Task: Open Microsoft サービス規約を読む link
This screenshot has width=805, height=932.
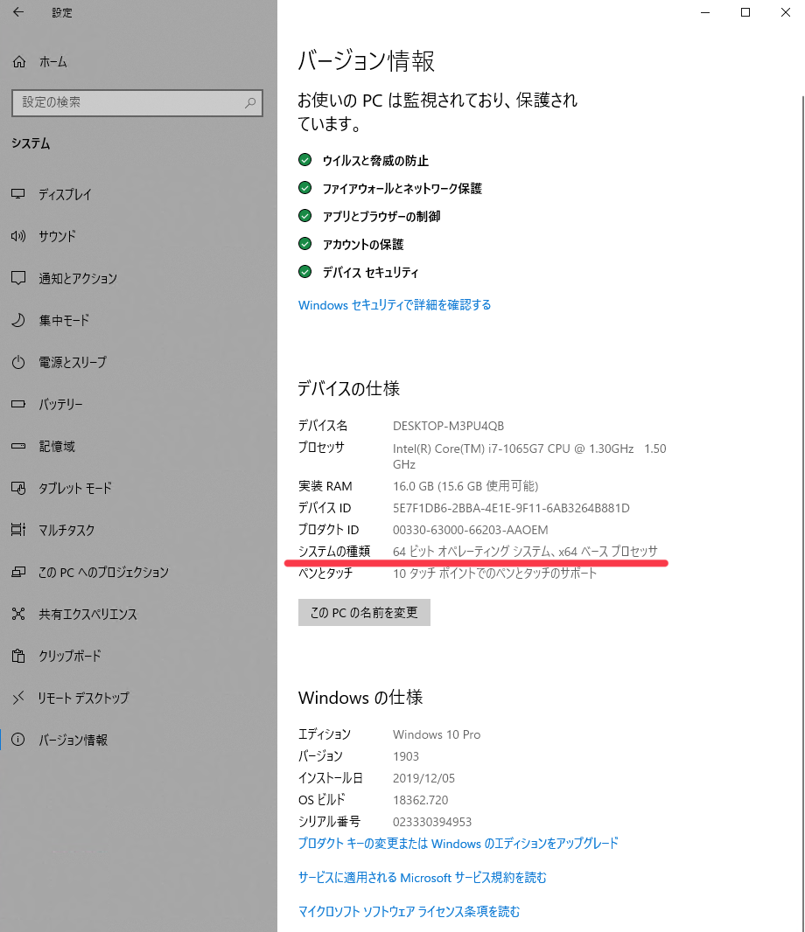Action: 422,878
